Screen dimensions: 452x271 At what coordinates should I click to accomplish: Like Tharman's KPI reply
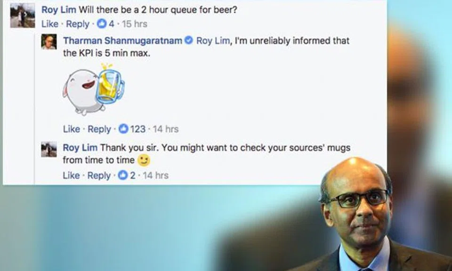(72, 129)
